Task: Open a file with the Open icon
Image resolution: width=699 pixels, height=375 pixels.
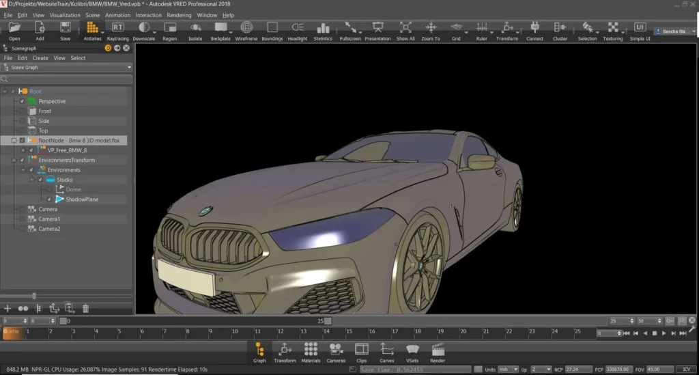Action: click(14, 27)
